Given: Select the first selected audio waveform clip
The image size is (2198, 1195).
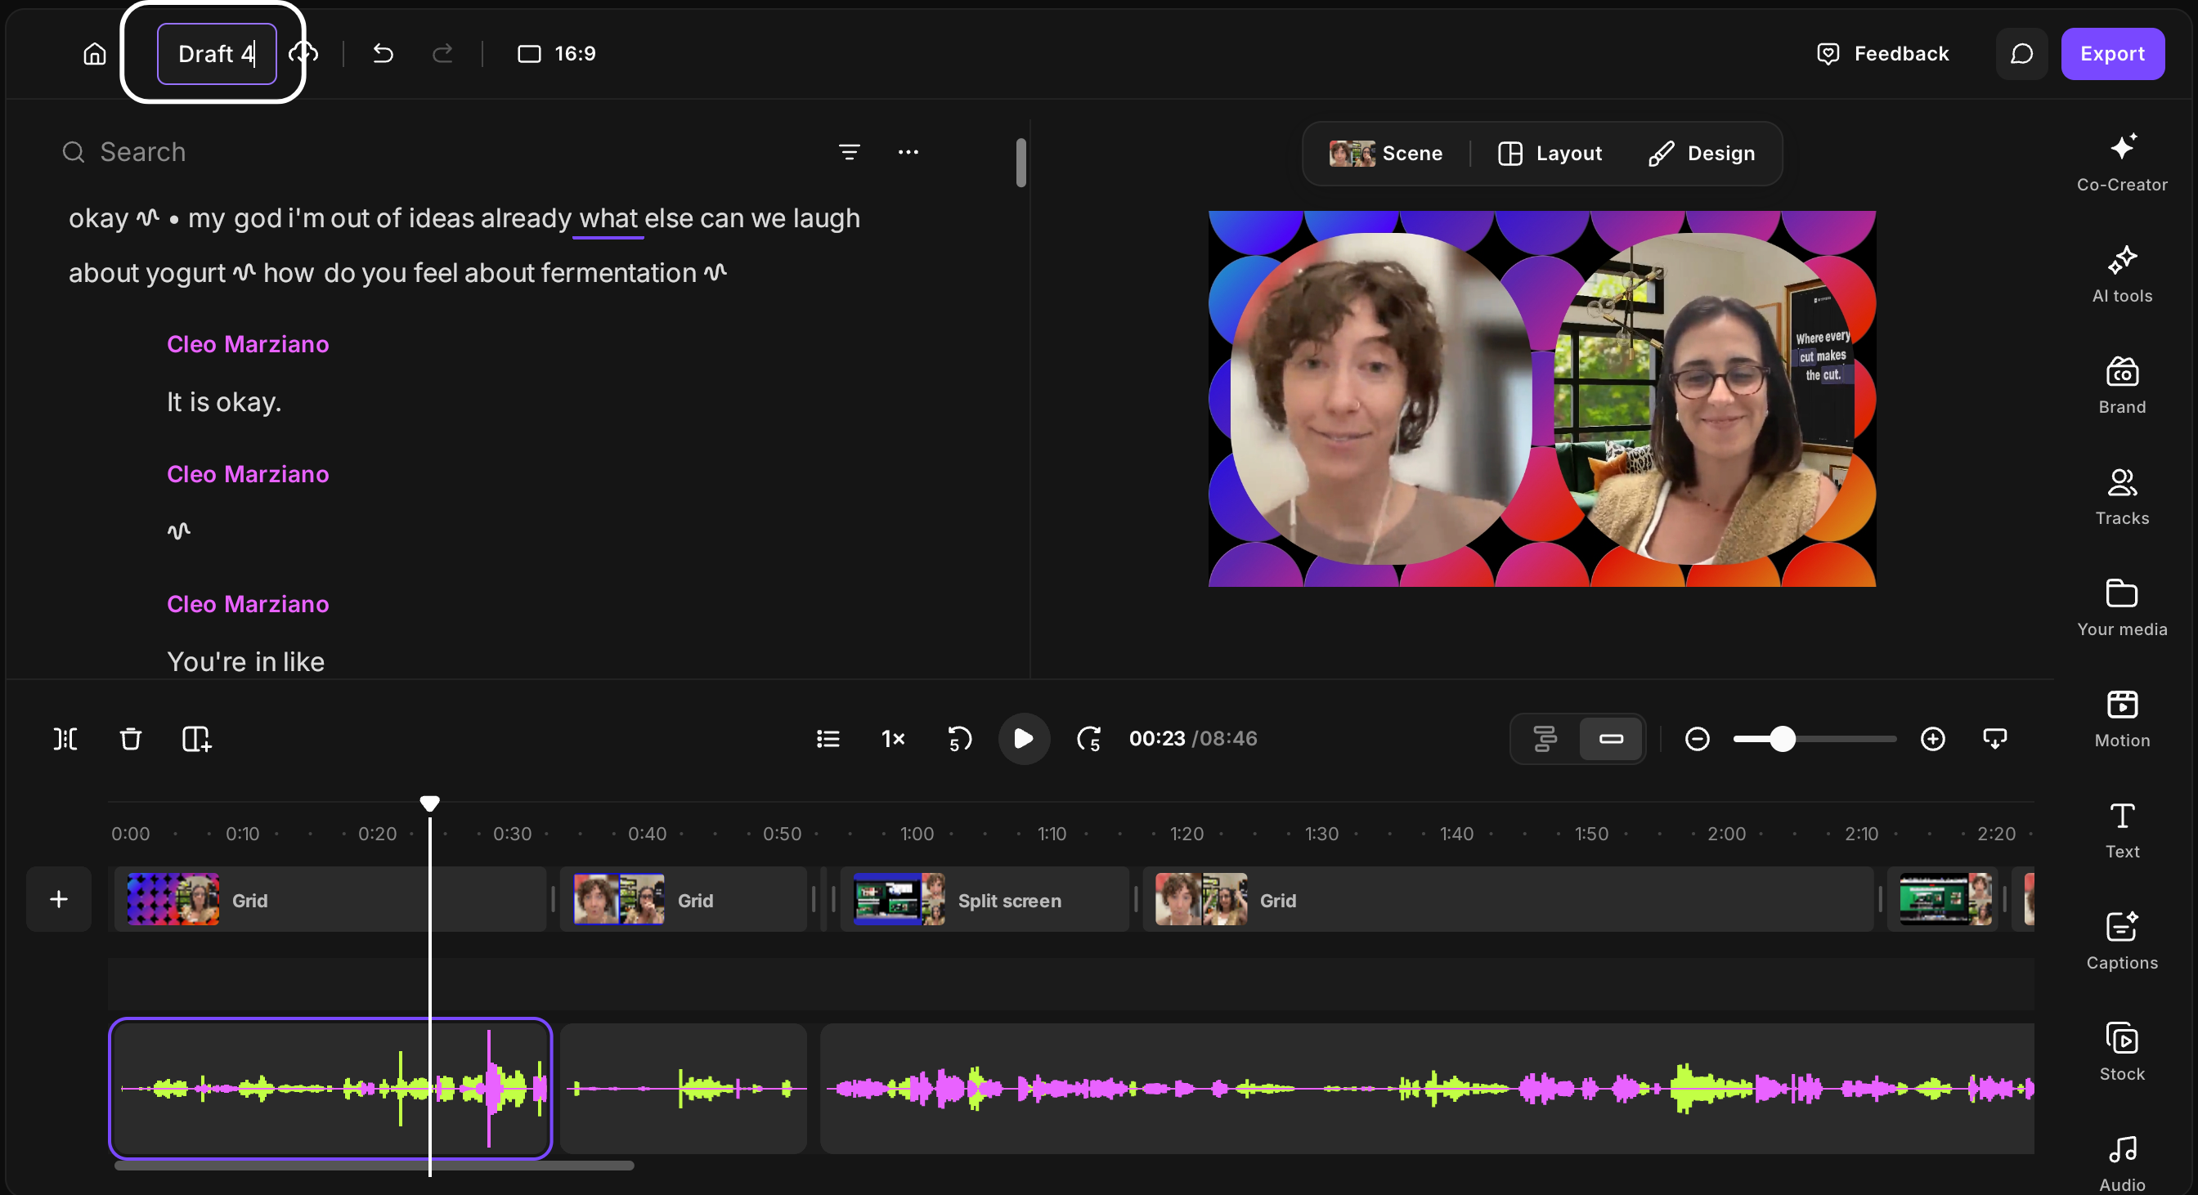Looking at the screenshot, I should coord(330,1089).
